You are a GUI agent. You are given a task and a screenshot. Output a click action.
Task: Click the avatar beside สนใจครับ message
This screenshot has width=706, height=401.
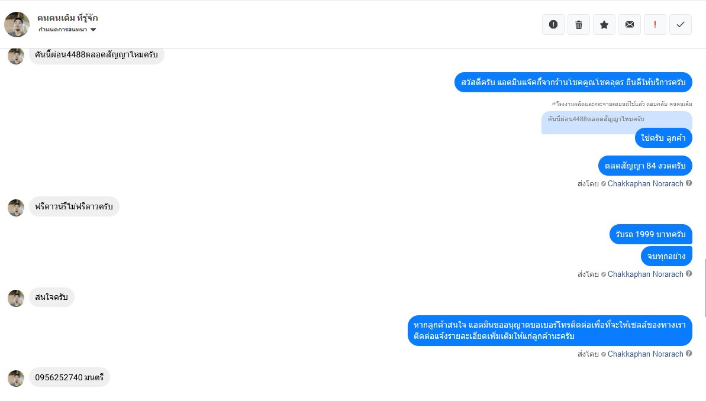pyautogui.click(x=16, y=298)
